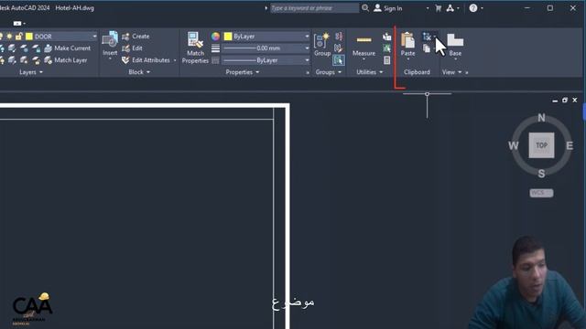Screen dimensions: 586x329
Task: Open the Insert dropdown arrow
Action: point(110,58)
